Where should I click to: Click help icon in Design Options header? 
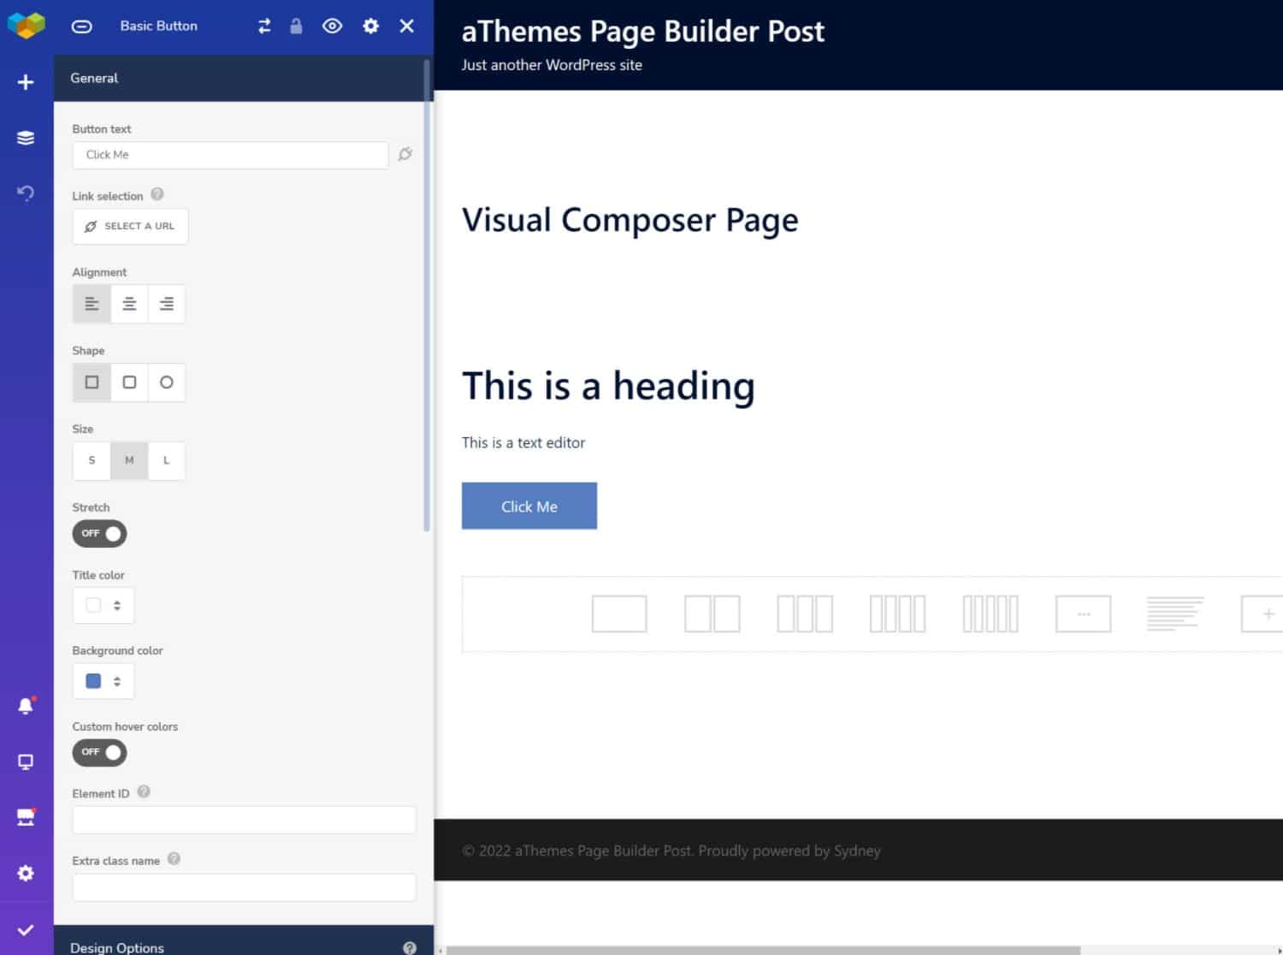pyautogui.click(x=410, y=947)
